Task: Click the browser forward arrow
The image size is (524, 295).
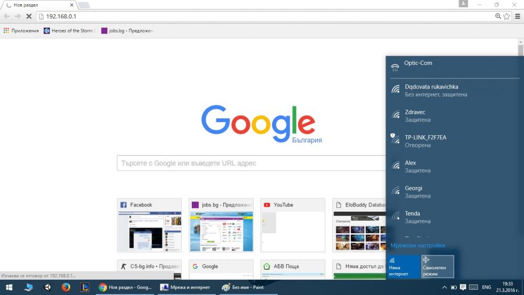Action: tap(18, 16)
